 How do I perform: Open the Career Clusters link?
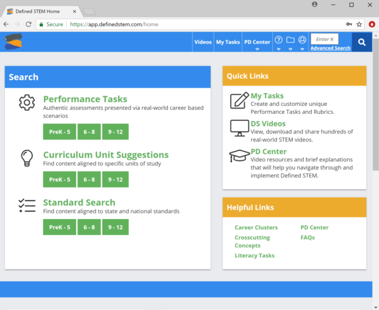click(256, 228)
